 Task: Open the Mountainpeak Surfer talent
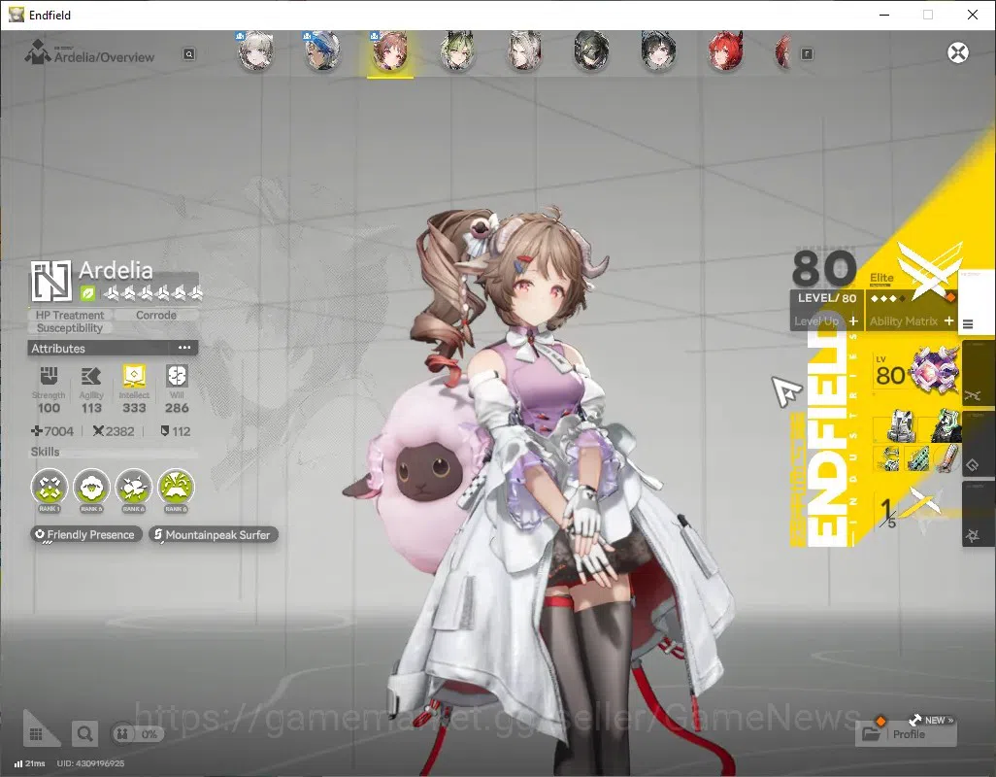point(215,535)
